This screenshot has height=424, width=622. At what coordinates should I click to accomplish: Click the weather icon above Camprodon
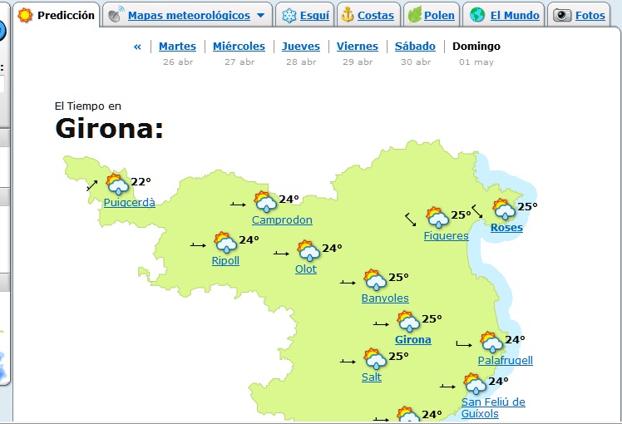click(265, 202)
